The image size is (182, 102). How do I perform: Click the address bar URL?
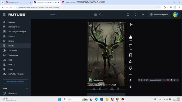tap(40, 7)
